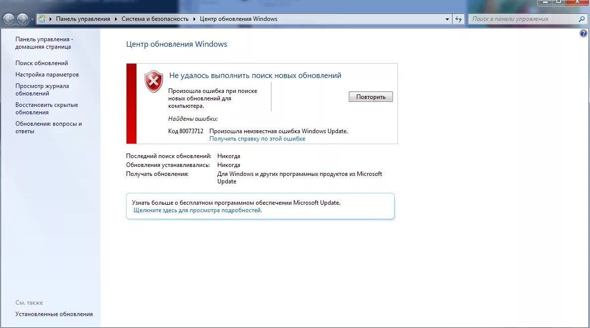
Task: Go back with the Back arrow button
Action: point(8,19)
